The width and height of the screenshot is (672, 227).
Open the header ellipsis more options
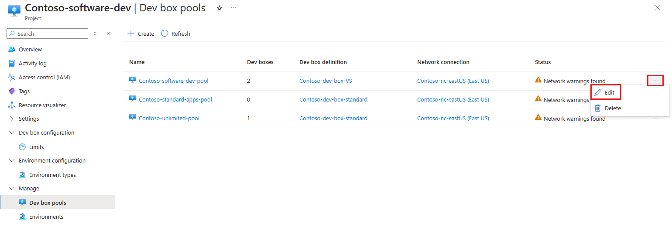pos(233,8)
